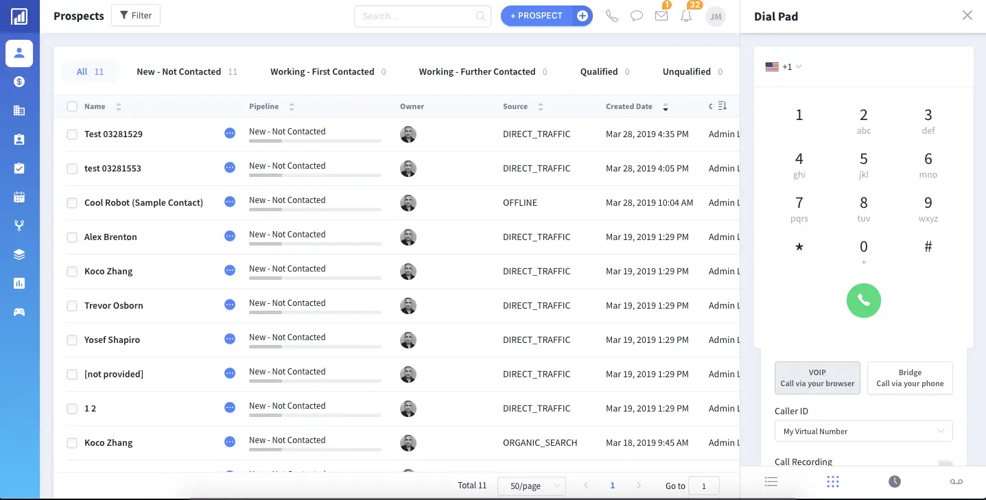Open call history clock icon
This screenshot has width=986, height=500.
894,481
